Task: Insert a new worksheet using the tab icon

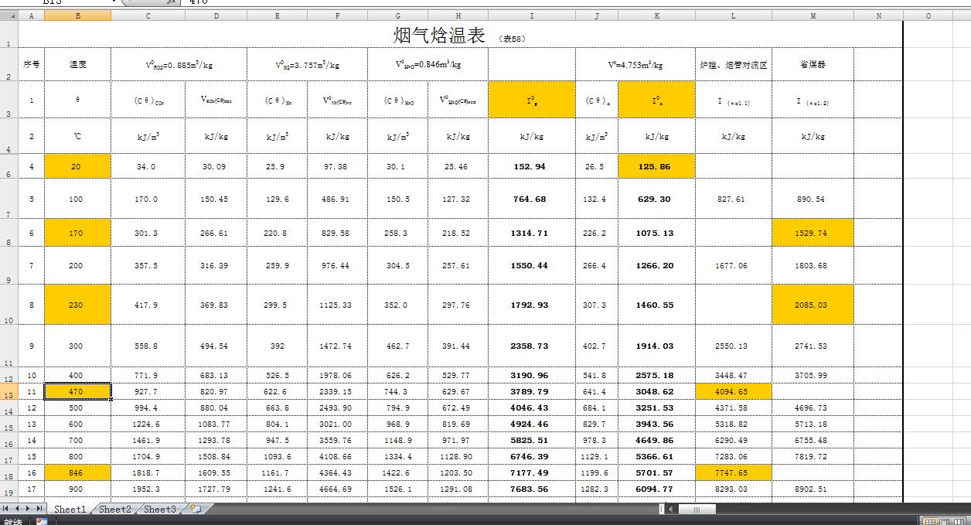Action: click(x=196, y=509)
